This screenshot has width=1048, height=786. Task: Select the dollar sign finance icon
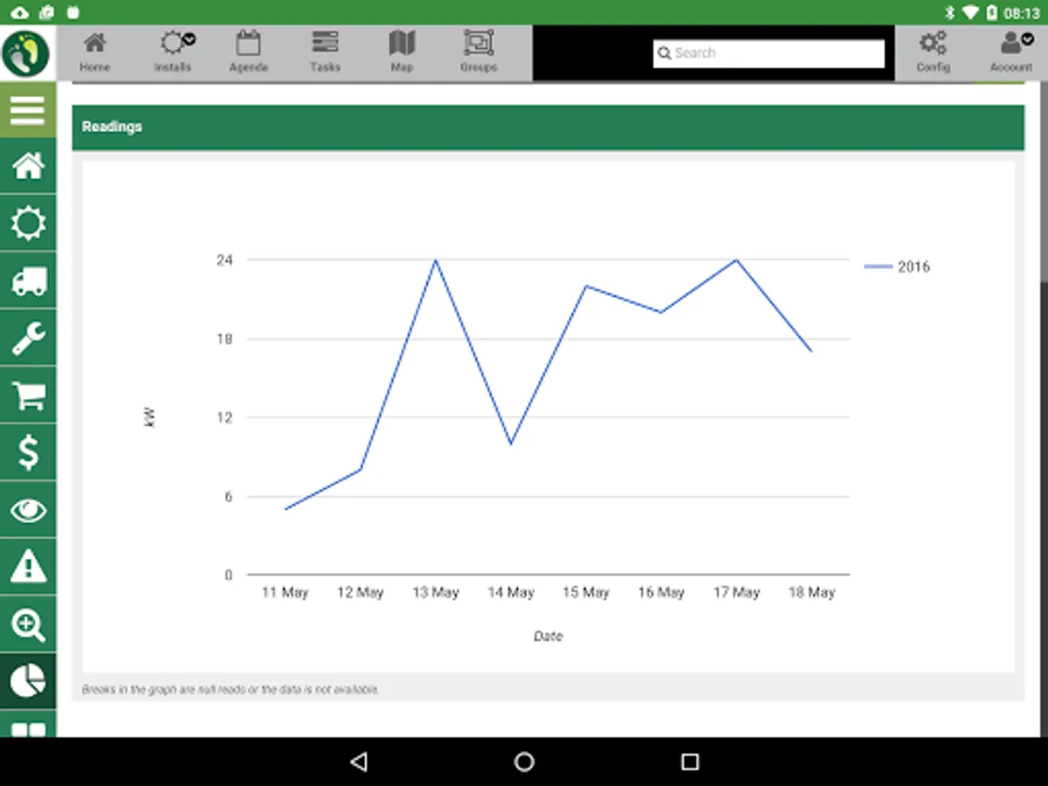(27, 452)
